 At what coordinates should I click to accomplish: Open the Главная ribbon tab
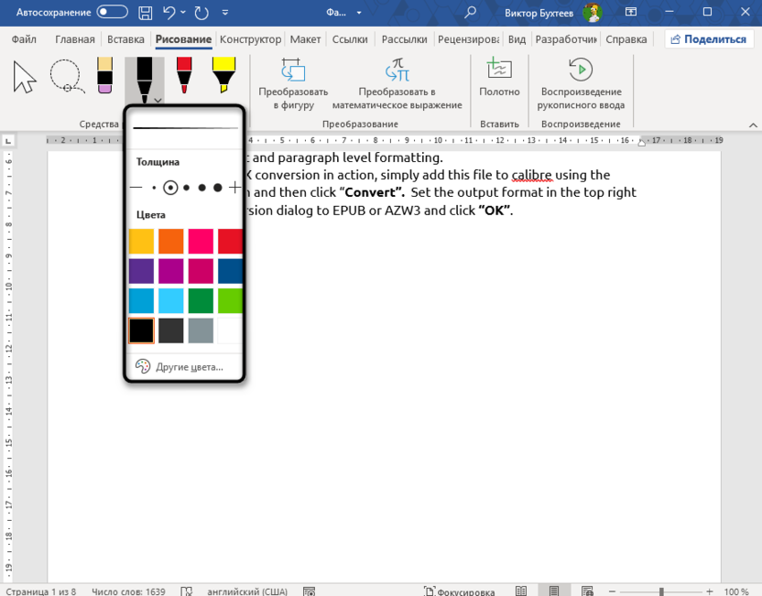click(74, 39)
